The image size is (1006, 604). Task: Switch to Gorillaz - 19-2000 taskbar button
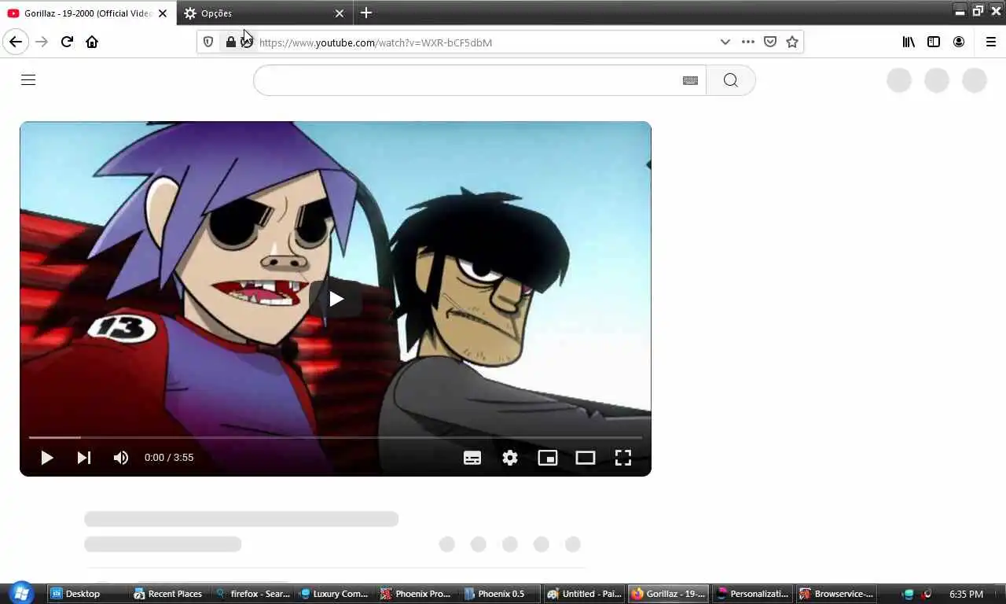[668, 594]
